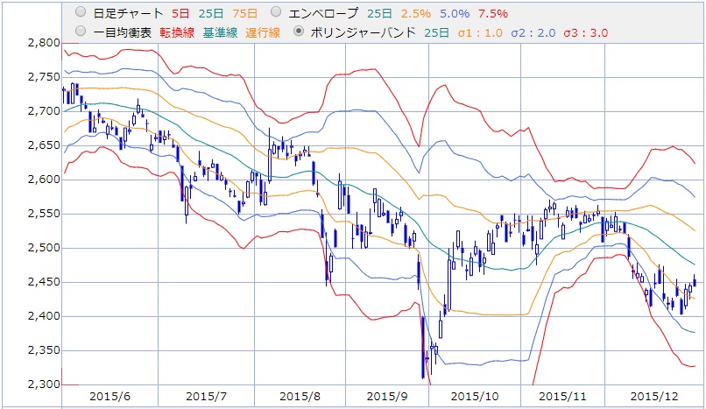Click the σ1 : 1.0 legend label
The image size is (706, 409).
pyautogui.click(x=480, y=33)
